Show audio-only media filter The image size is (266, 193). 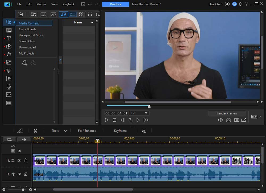63,14
